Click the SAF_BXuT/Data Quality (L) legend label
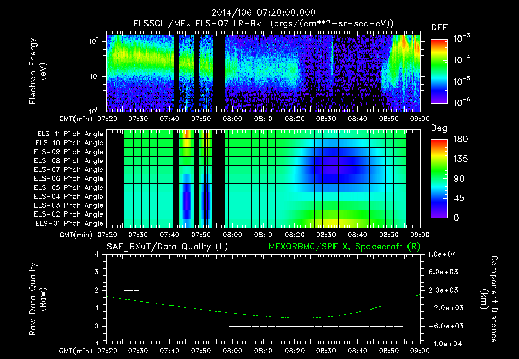Screen dimensions: 519x359 coord(167,247)
